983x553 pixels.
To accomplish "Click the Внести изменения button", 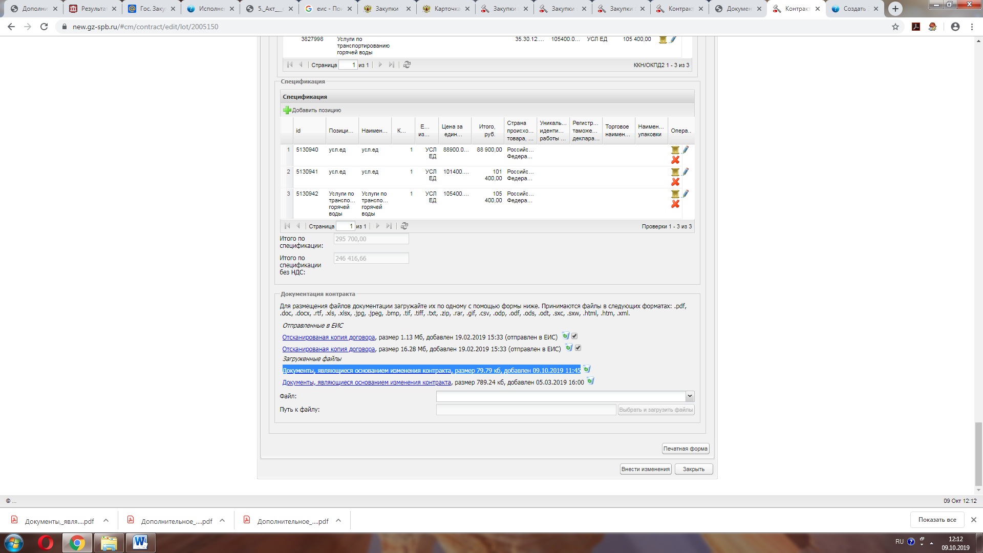I will pyautogui.click(x=646, y=469).
